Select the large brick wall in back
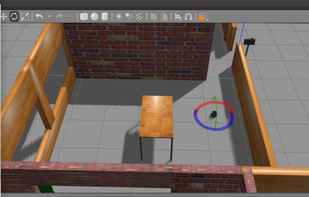This screenshot has width=309, height=197. point(138,51)
